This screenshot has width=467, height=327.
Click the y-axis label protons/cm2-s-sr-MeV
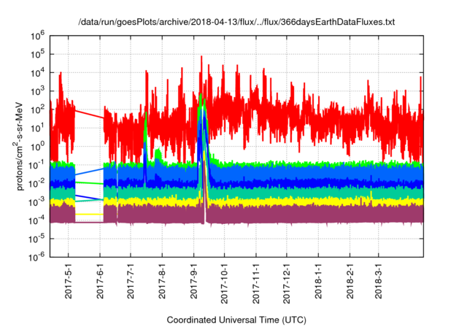point(20,146)
